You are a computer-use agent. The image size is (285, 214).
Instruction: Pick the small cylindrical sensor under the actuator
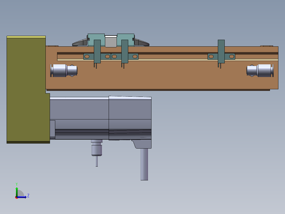(97, 153)
